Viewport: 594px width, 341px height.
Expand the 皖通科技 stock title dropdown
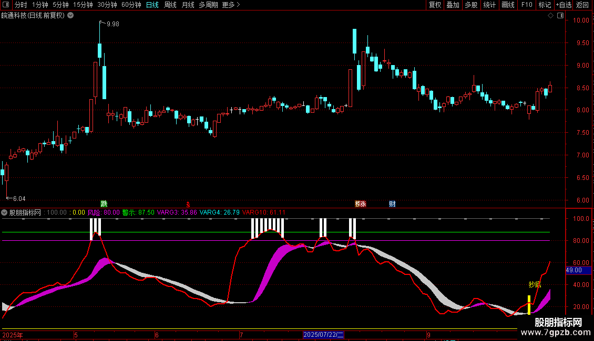(70, 16)
